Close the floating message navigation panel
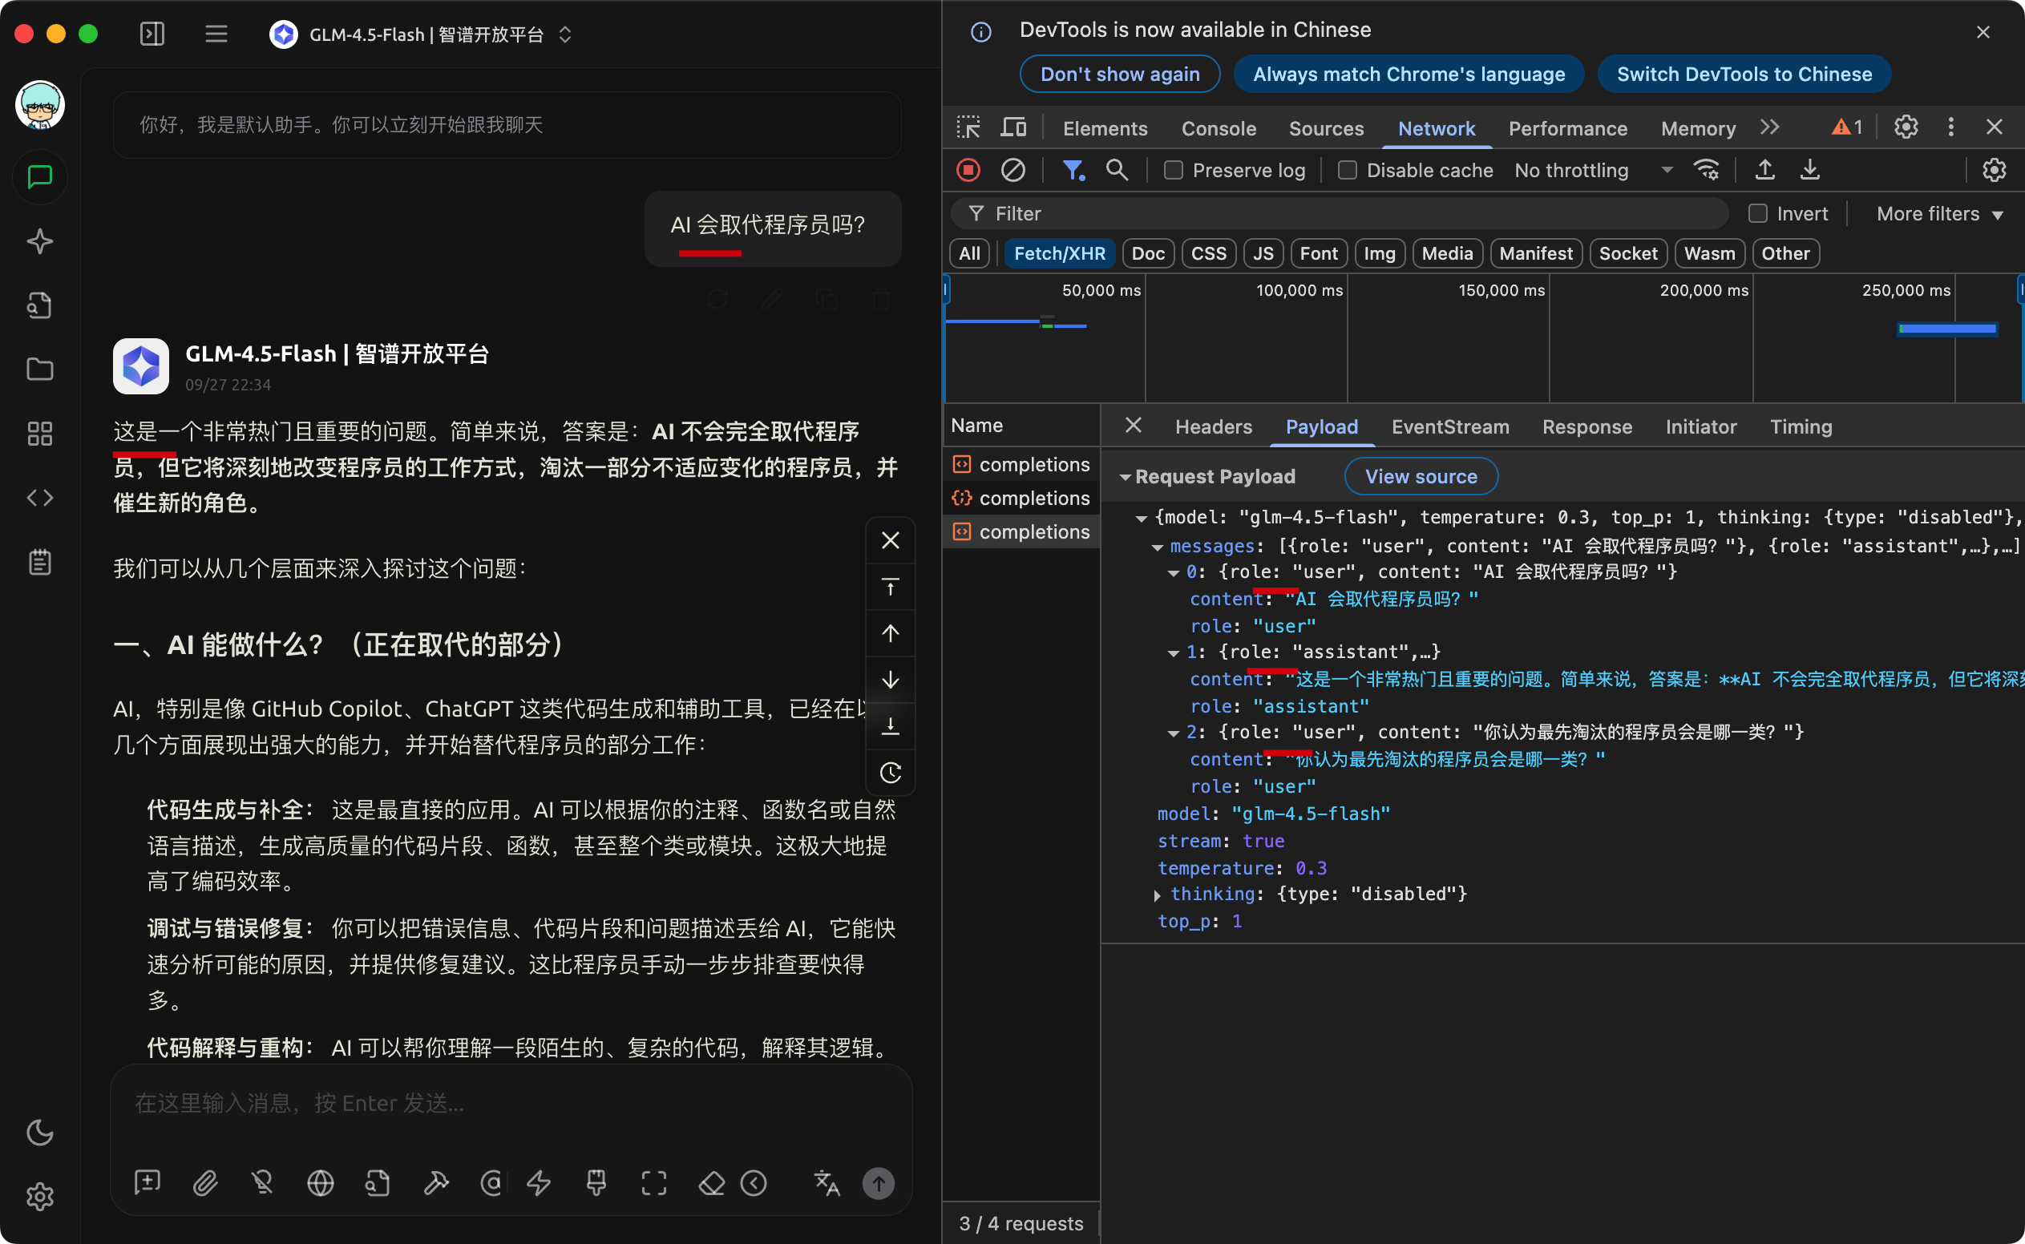The width and height of the screenshot is (2025, 1244). 891,540
